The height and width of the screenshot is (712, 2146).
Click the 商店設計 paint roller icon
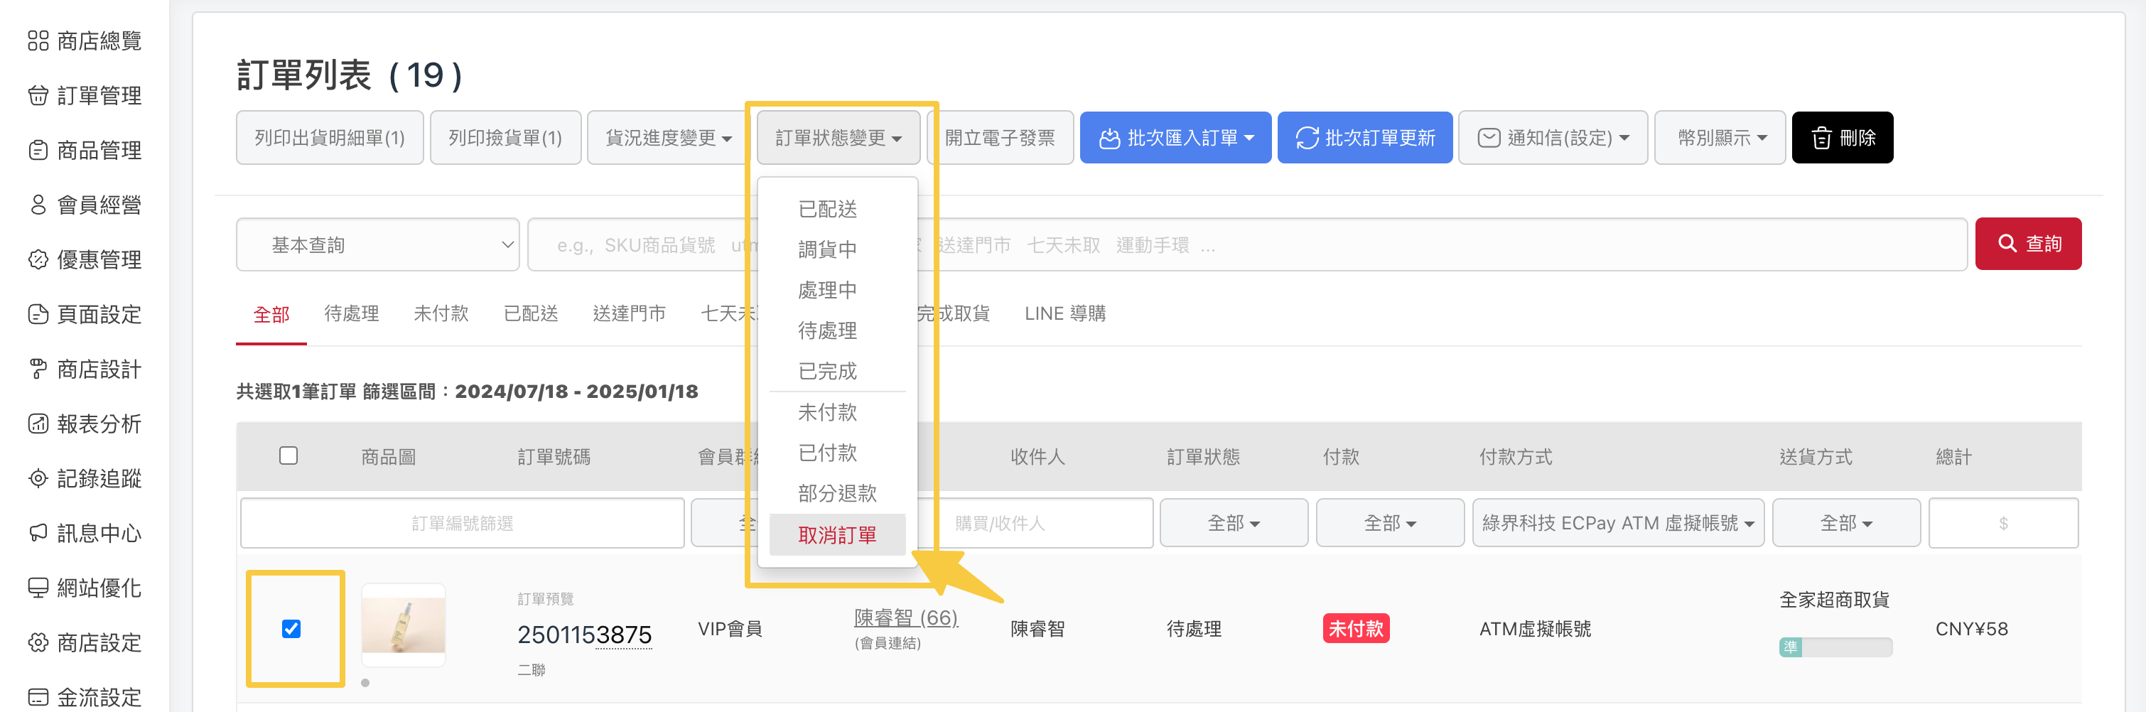click(38, 369)
